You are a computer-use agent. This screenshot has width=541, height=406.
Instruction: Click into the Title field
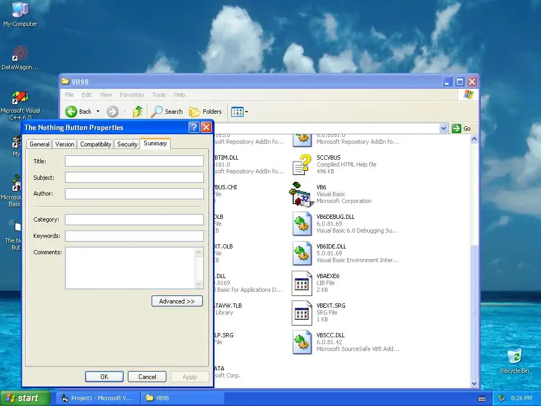134,161
